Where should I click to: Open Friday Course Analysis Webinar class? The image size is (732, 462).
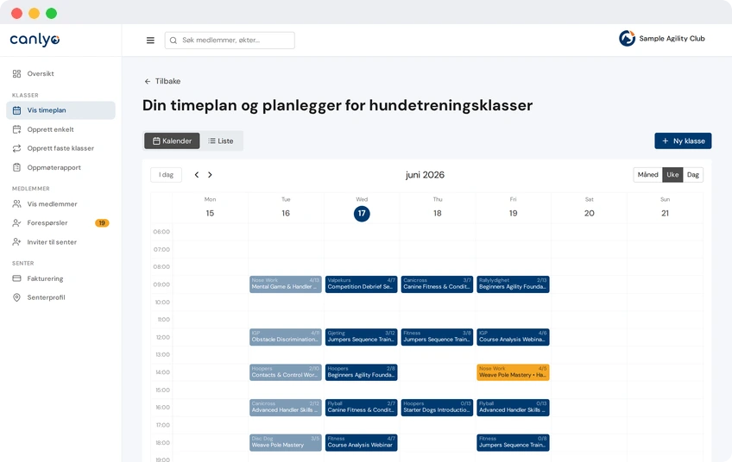[x=513, y=337]
